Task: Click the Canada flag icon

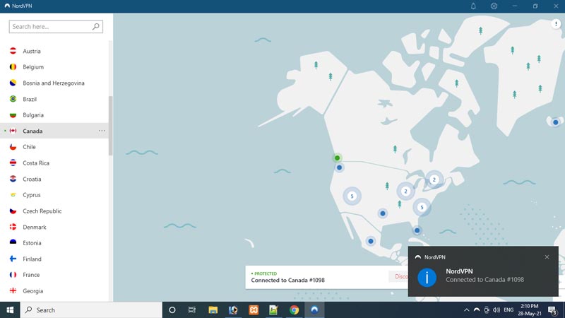Action: [x=13, y=131]
